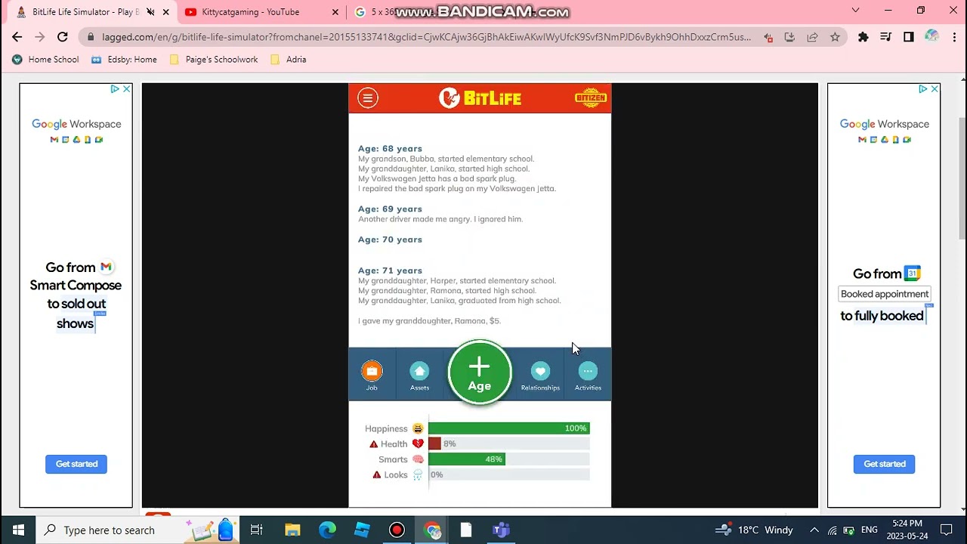Open the Job menu

coord(372,376)
